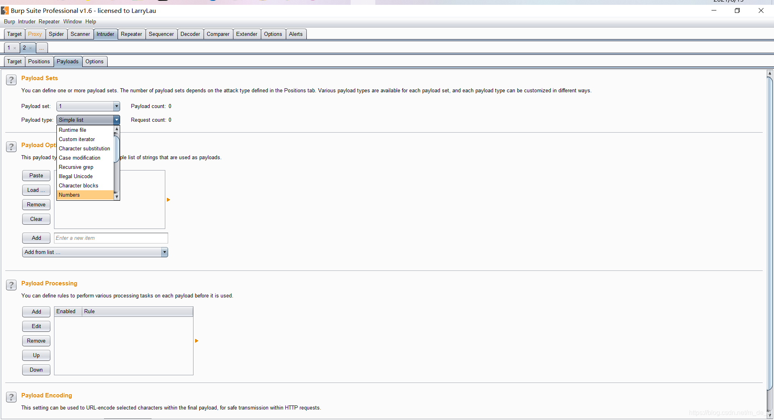Image resolution: width=774 pixels, height=420 pixels.
Task: Add a payload processing rule
Action: point(36,312)
